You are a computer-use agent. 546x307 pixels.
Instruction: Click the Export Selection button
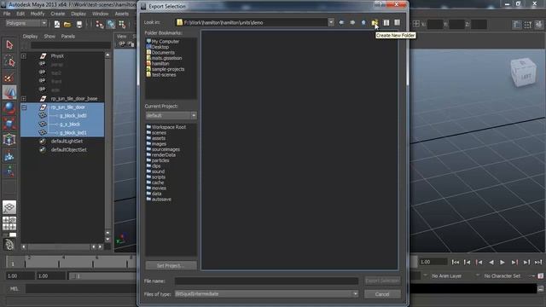click(382, 281)
